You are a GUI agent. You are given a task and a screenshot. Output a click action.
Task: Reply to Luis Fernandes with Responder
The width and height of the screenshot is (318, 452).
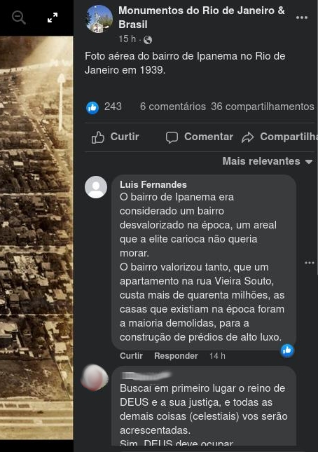coord(176,356)
